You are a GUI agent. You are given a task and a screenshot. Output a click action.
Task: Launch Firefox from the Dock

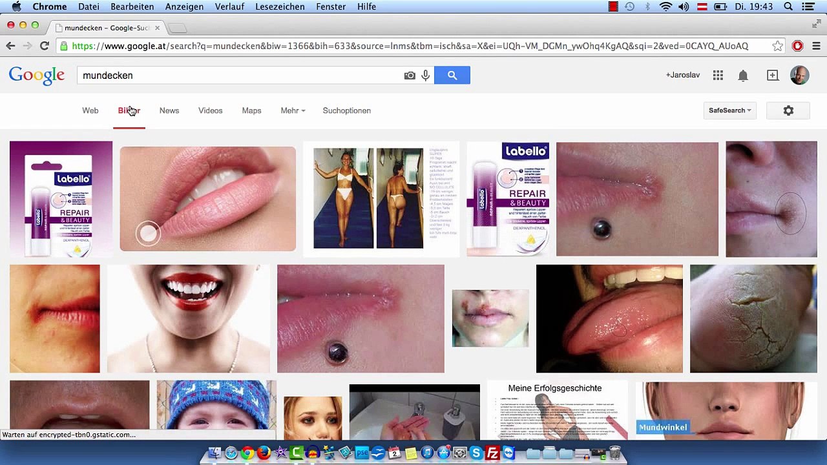[264, 453]
